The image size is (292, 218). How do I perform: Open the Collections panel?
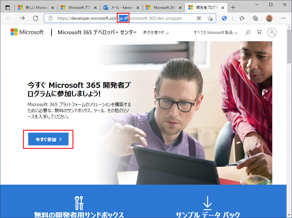(255, 18)
